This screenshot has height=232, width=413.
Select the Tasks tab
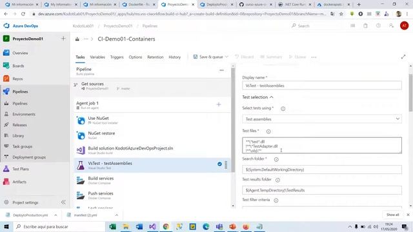click(80, 57)
